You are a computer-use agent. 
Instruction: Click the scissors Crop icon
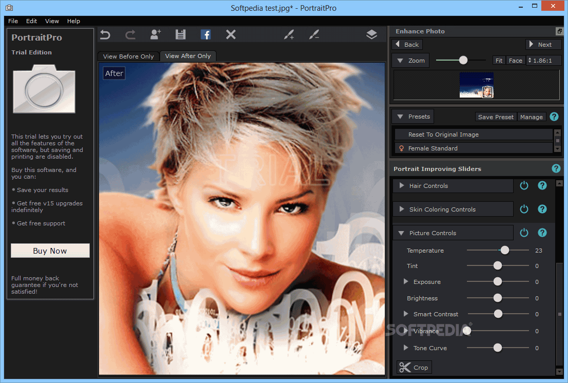pos(405,368)
